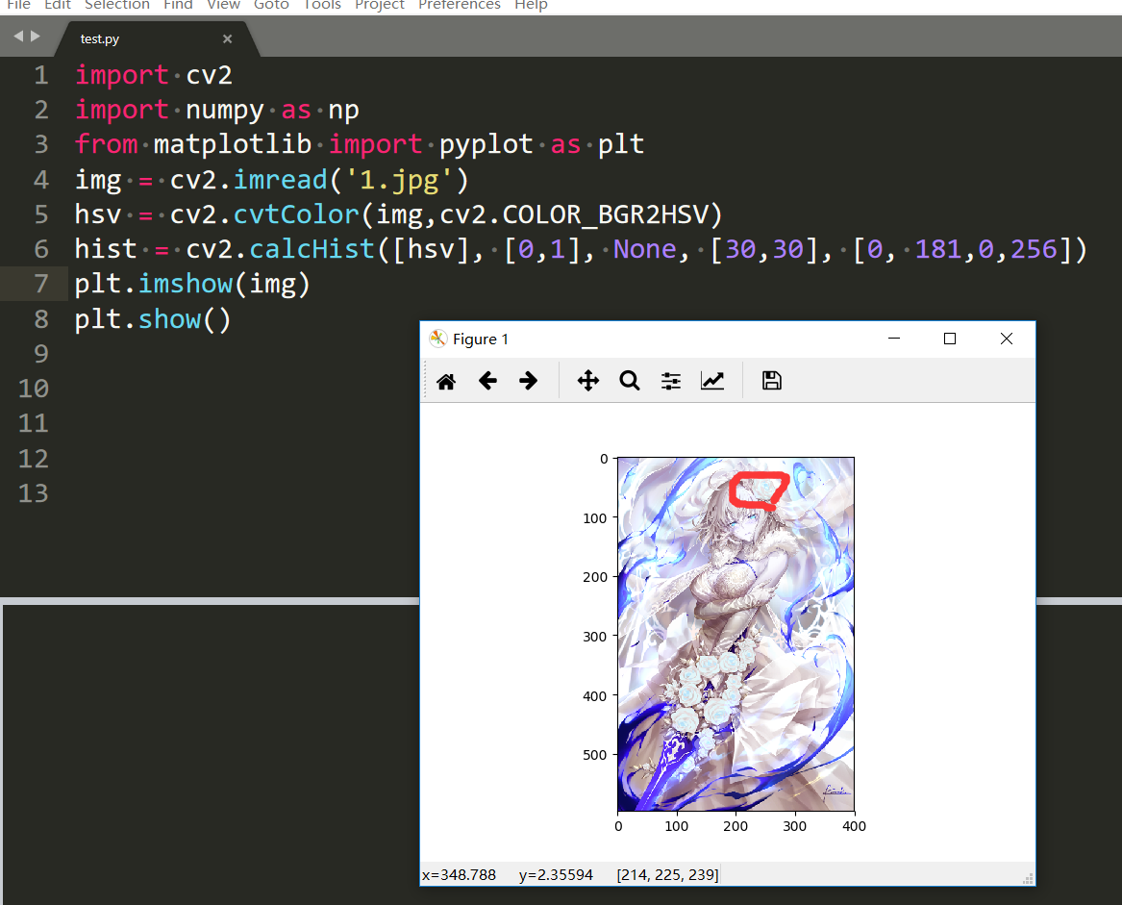Click the y=2.35594 status readout
Viewport: 1122px width, 905px height.
[556, 875]
